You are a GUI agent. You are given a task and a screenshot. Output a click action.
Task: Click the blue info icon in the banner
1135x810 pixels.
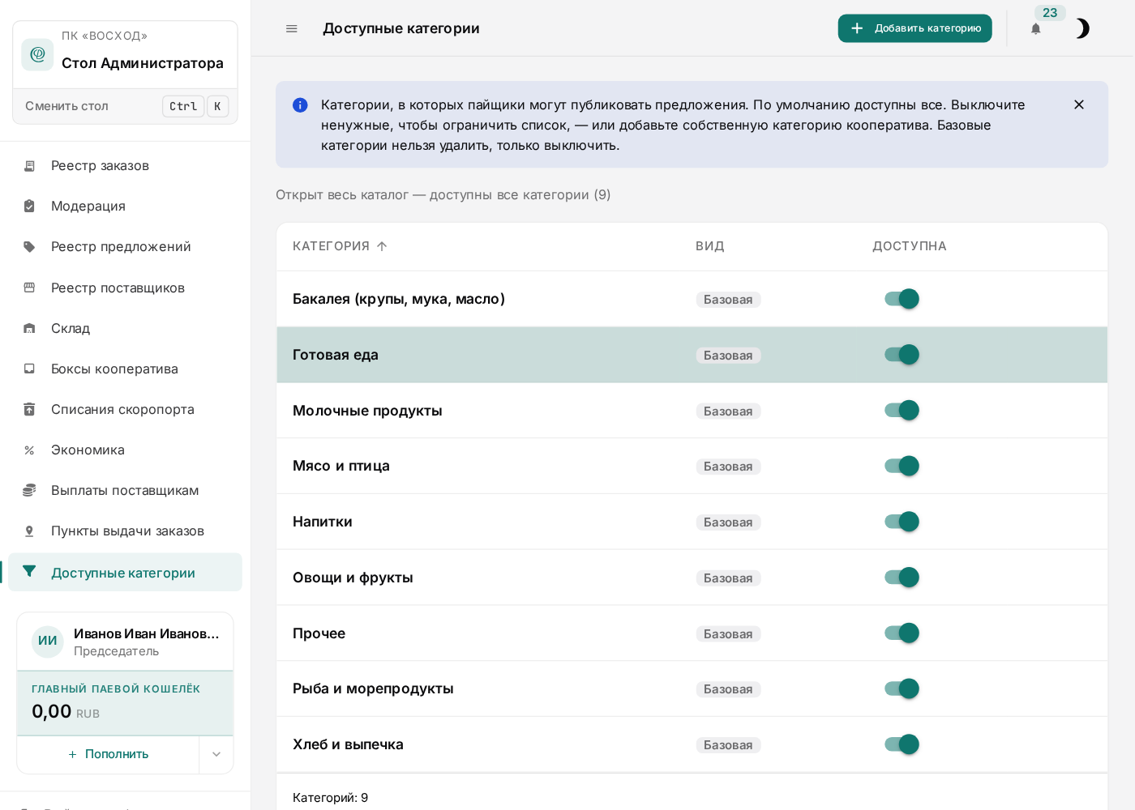pos(300,104)
